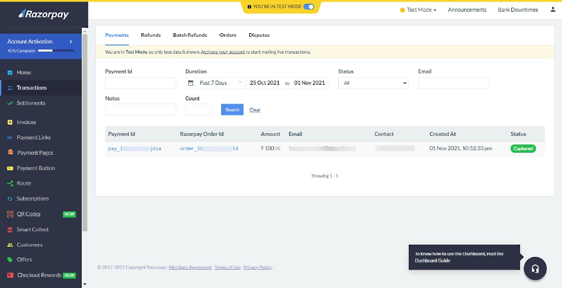Viewport: 562px width, 288px height.
Task: Click the Activate your account link
Action: coord(223,52)
